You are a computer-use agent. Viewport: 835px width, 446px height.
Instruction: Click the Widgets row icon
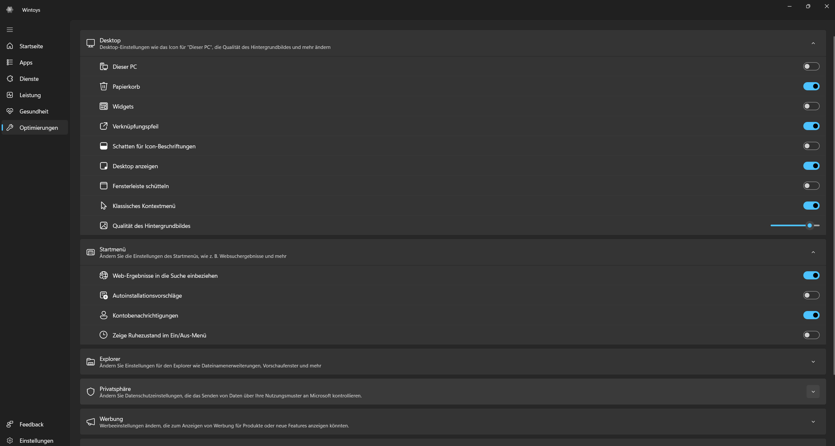tap(104, 106)
